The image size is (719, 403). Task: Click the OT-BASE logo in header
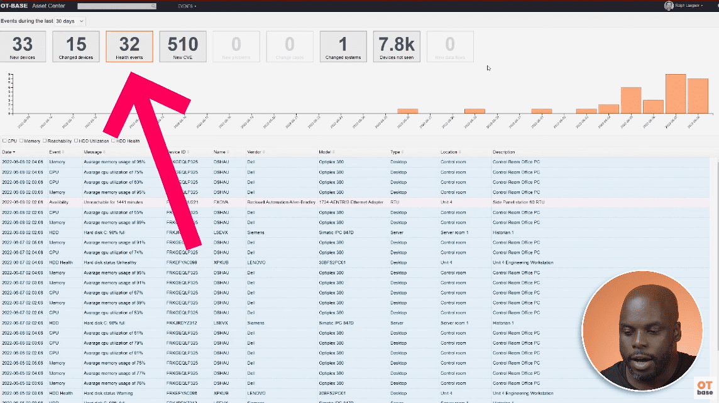[x=13, y=6]
